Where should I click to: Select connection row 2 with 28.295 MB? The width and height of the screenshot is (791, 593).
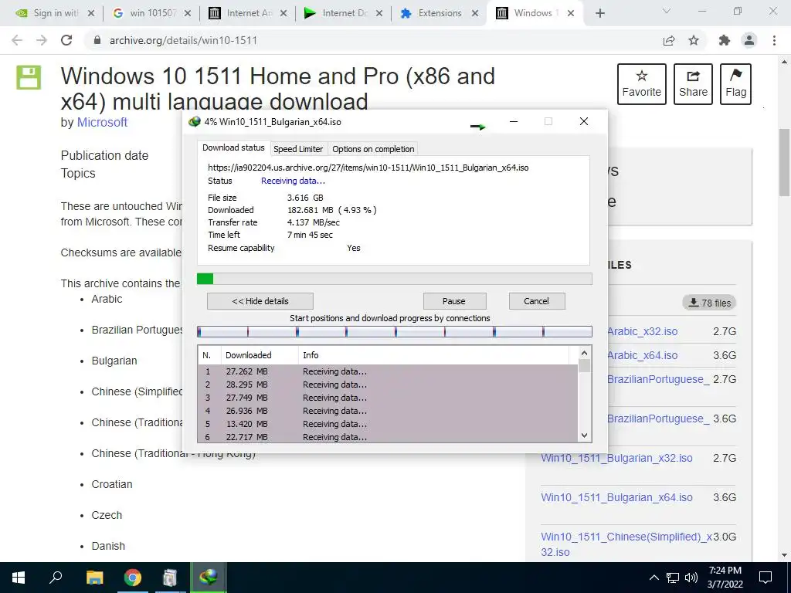coord(388,385)
